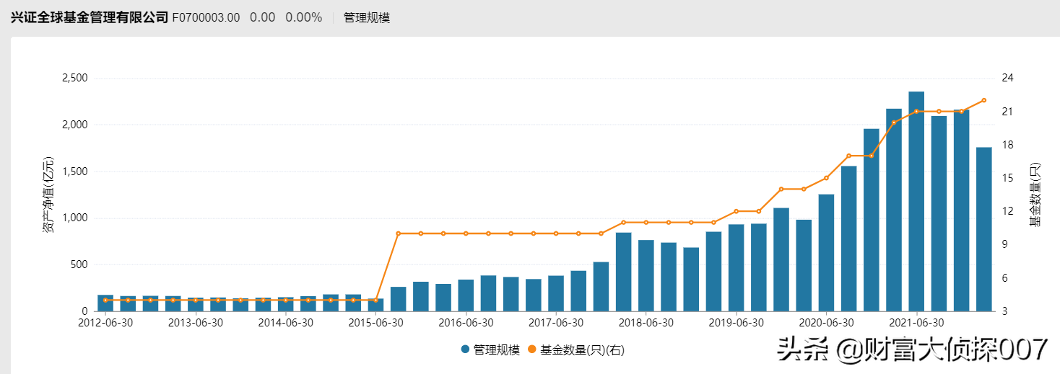Toggle the 管理规模 legend series

point(490,349)
